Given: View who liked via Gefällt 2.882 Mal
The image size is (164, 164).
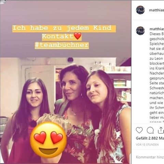Looking at the screenshot, I should (x=150, y=138).
